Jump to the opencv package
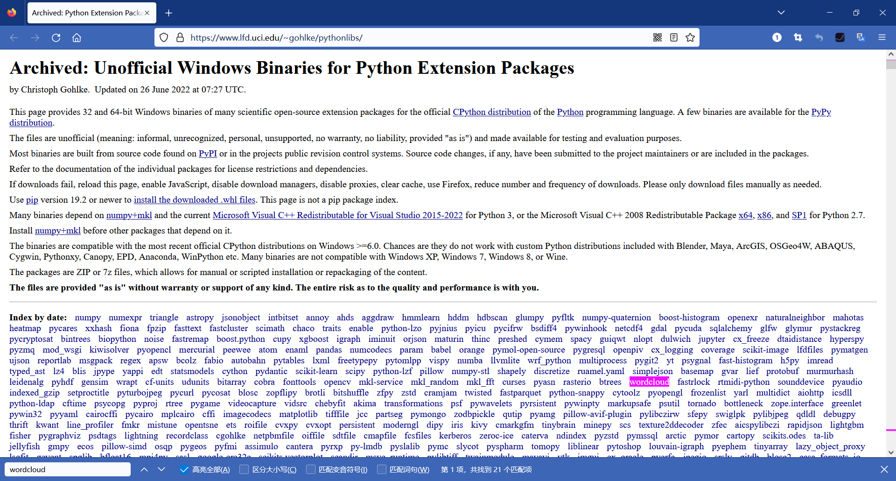Screen dimensions: 896x481 pos(337,382)
